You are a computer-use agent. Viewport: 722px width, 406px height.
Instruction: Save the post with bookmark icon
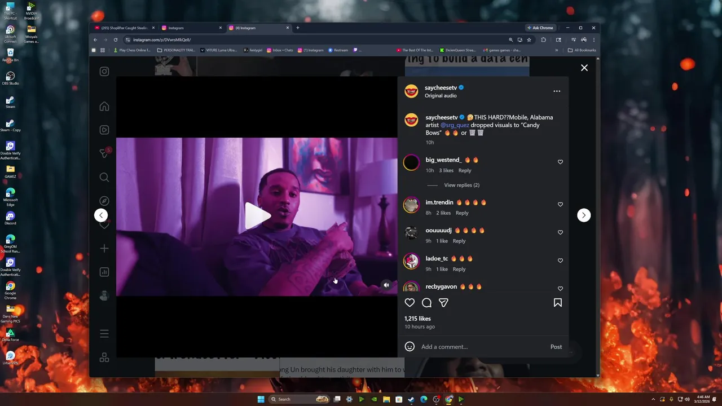(557, 303)
